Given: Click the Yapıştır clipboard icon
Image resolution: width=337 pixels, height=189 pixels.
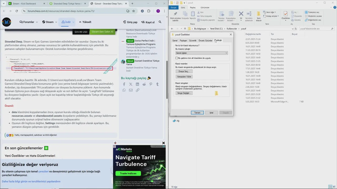Looking at the screenshot, I should [193, 14].
